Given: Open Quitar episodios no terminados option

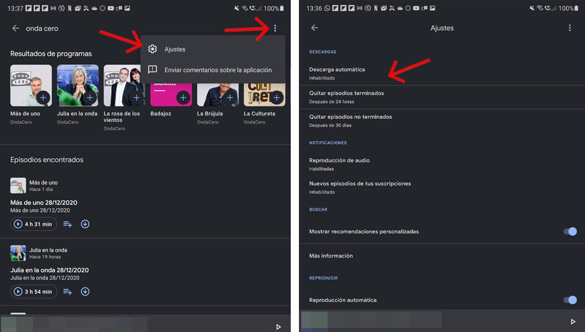Looking at the screenshot, I should [442, 121].
